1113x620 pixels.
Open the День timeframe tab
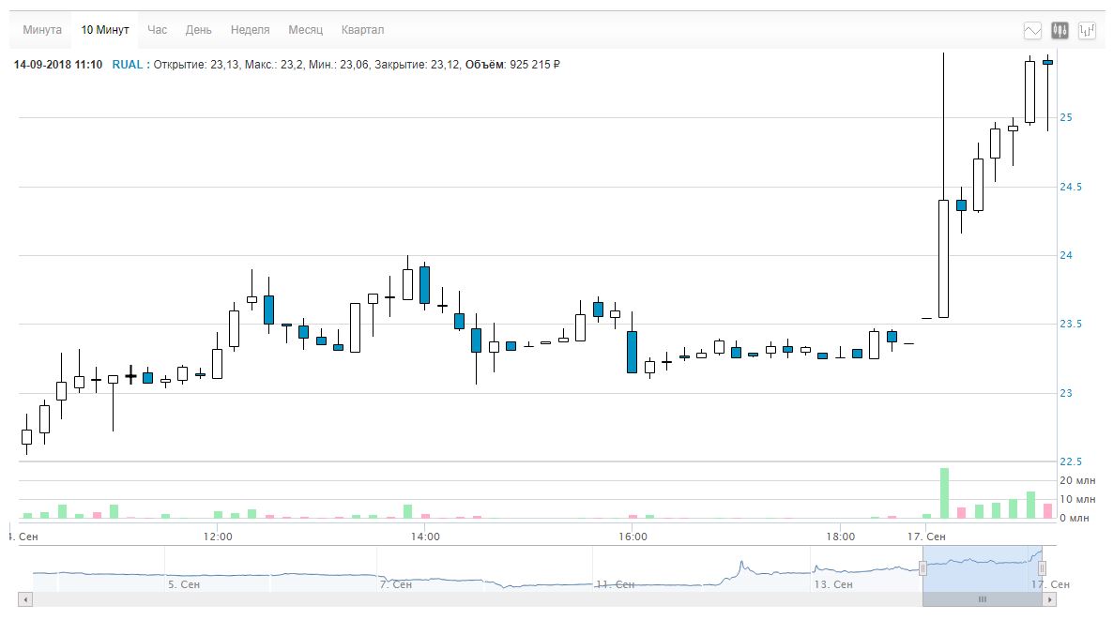[198, 30]
